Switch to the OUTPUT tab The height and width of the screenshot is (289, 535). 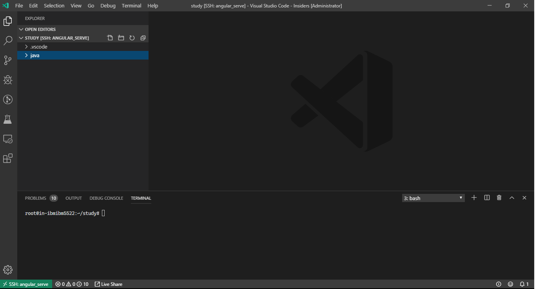pyautogui.click(x=74, y=198)
